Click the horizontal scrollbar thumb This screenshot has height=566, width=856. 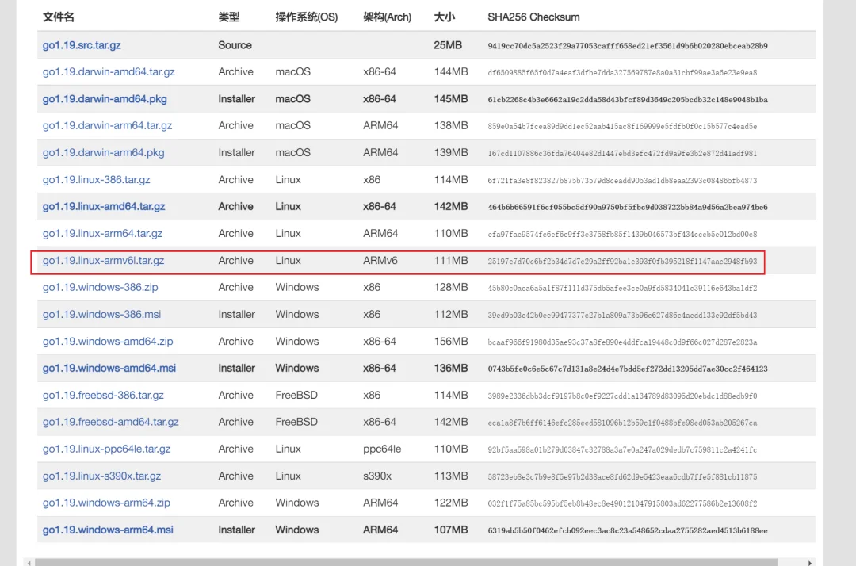point(406,562)
